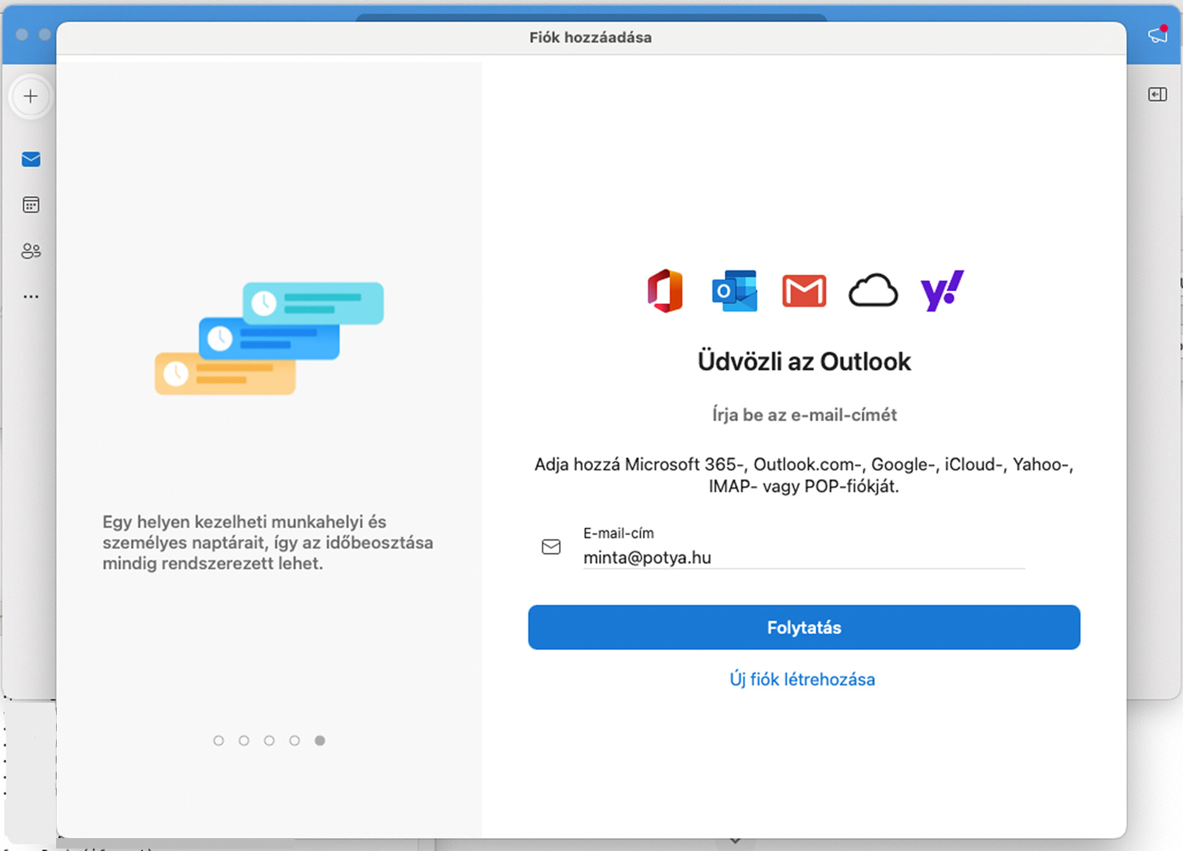Toggle the side pane collapse icon
The image size is (1183, 851).
click(x=1158, y=94)
